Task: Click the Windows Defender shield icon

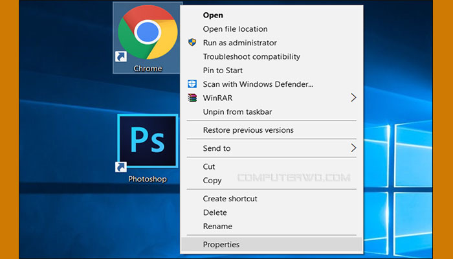Action: tap(192, 84)
